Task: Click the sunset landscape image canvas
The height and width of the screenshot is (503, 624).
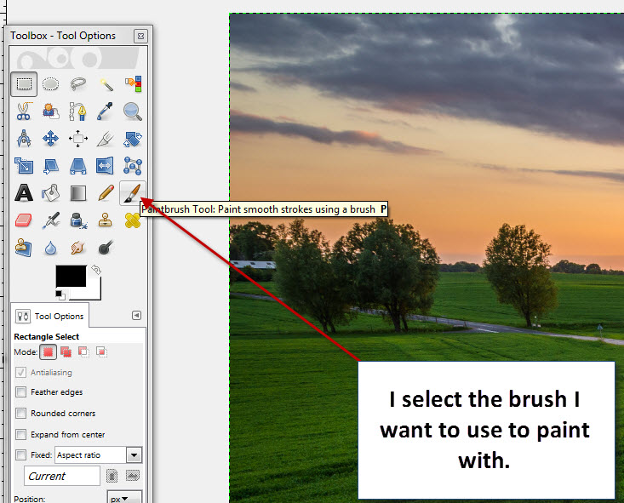Action: (x=426, y=258)
